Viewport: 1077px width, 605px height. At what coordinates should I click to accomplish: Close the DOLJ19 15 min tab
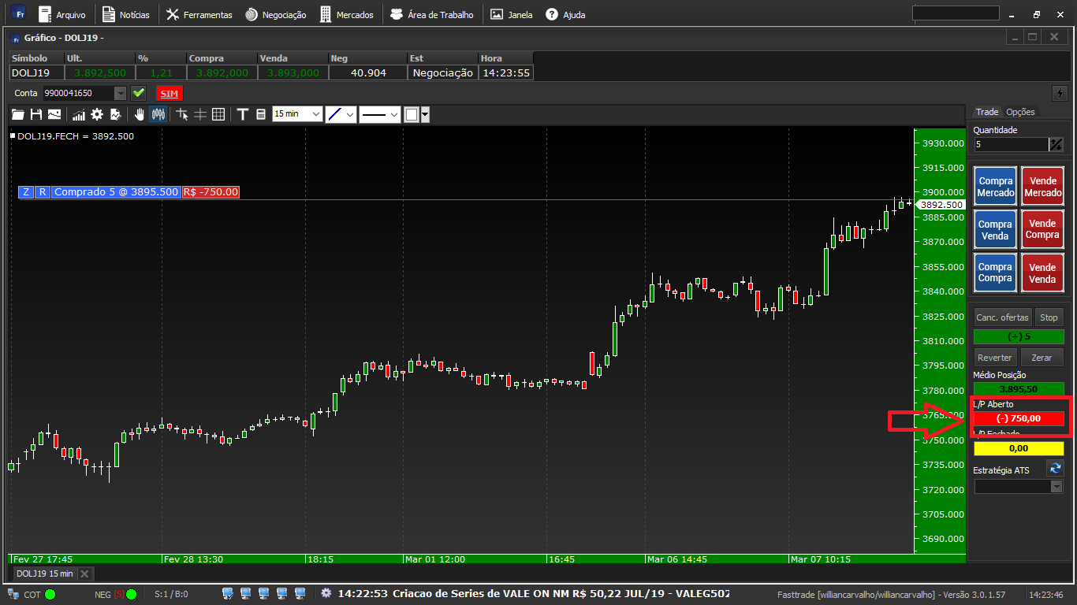click(84, 573)
